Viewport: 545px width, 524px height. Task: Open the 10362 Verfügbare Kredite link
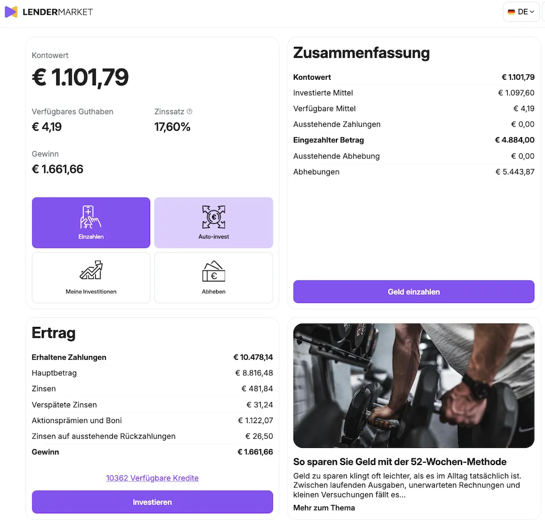152,478
